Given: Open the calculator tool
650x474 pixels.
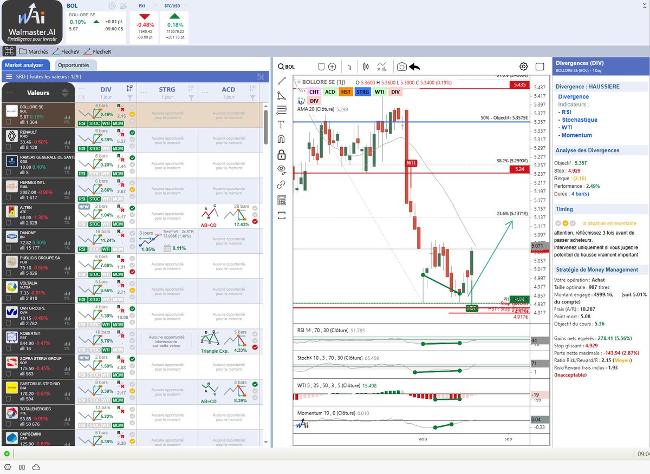Looking at the screenshot, I should coord(282,200).
